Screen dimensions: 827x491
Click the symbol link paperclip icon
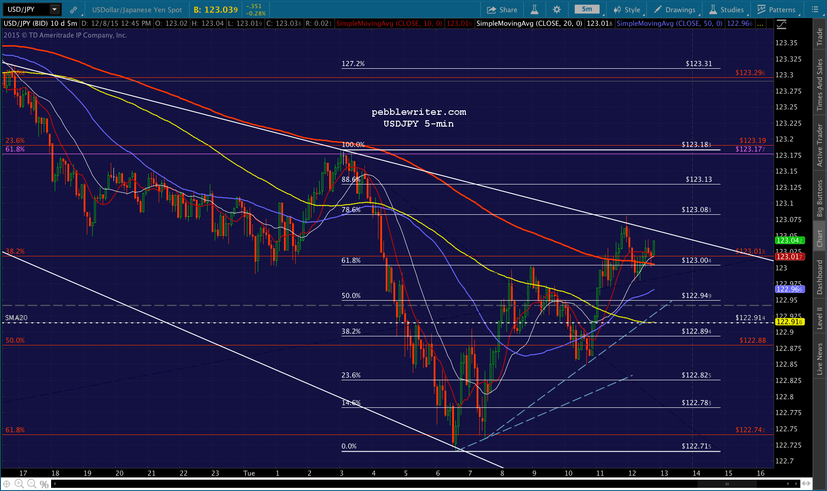pyautogui.click(x=73, y=9)
